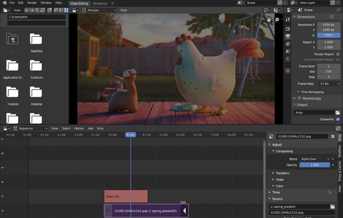Viewport: 343px width, 218px height.
Task: Mute the strip with the name checkbox
Action: [x=333, y=136]
